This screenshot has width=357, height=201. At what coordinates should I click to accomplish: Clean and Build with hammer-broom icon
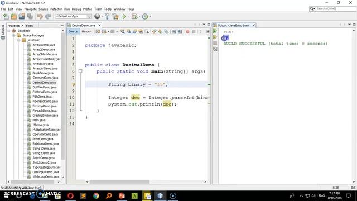click(x=115, y=16)
